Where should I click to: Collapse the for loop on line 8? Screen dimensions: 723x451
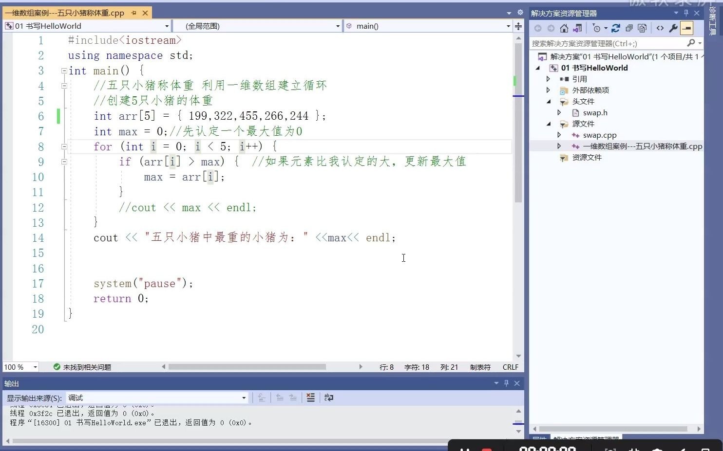(64, 146)
